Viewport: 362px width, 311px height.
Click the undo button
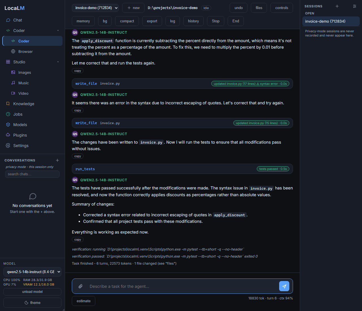(x=239, y=8)
